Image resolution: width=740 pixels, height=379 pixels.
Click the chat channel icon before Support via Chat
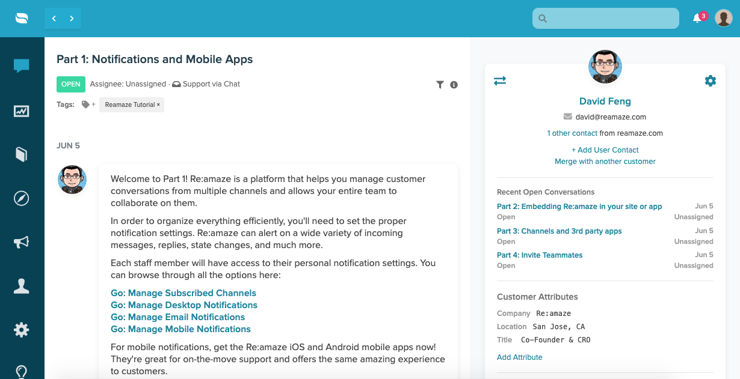tap(176, 84)
